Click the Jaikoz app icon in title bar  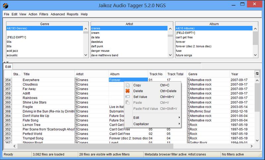(x=6, y=6)
